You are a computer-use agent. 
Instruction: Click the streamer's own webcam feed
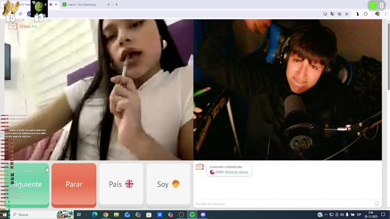pyautogui.click(x=288, y=90)
